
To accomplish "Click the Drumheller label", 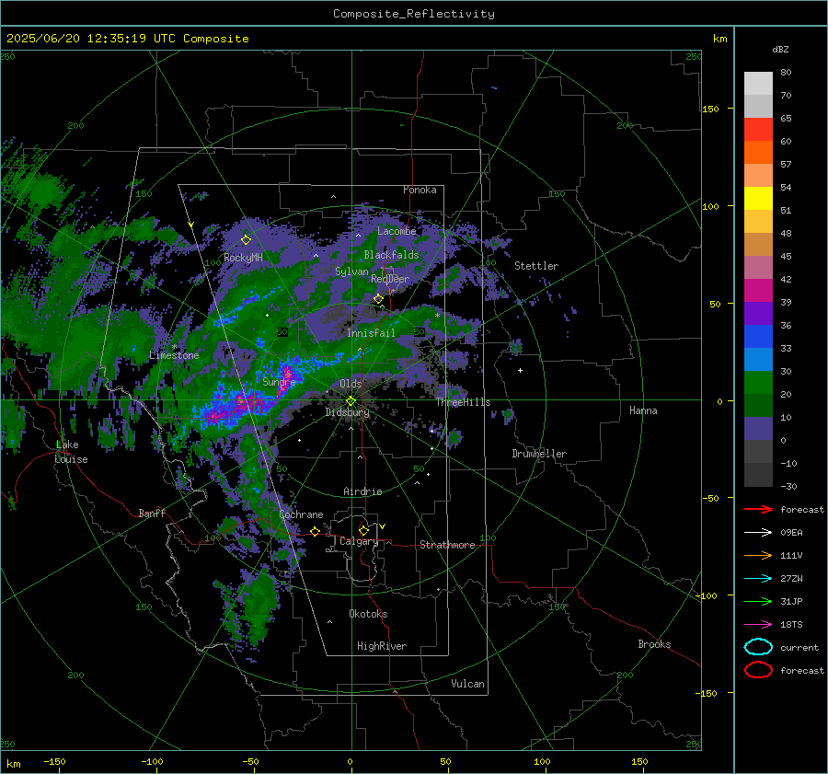I will (x=539, y=454).
